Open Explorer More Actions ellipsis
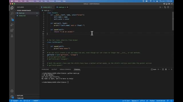 (x=37, y=7)
